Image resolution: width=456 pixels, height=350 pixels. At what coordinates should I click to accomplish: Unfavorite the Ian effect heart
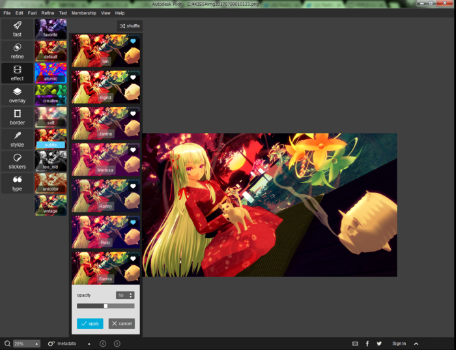point(133,41)
